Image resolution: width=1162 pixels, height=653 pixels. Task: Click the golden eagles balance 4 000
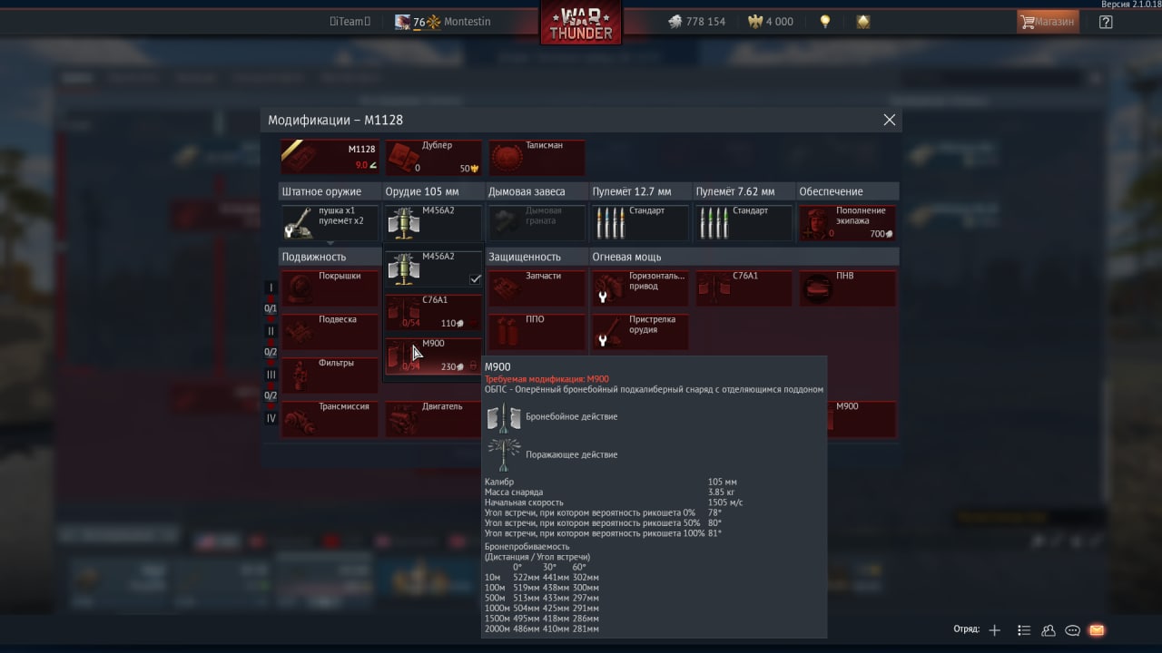point(770,22)
